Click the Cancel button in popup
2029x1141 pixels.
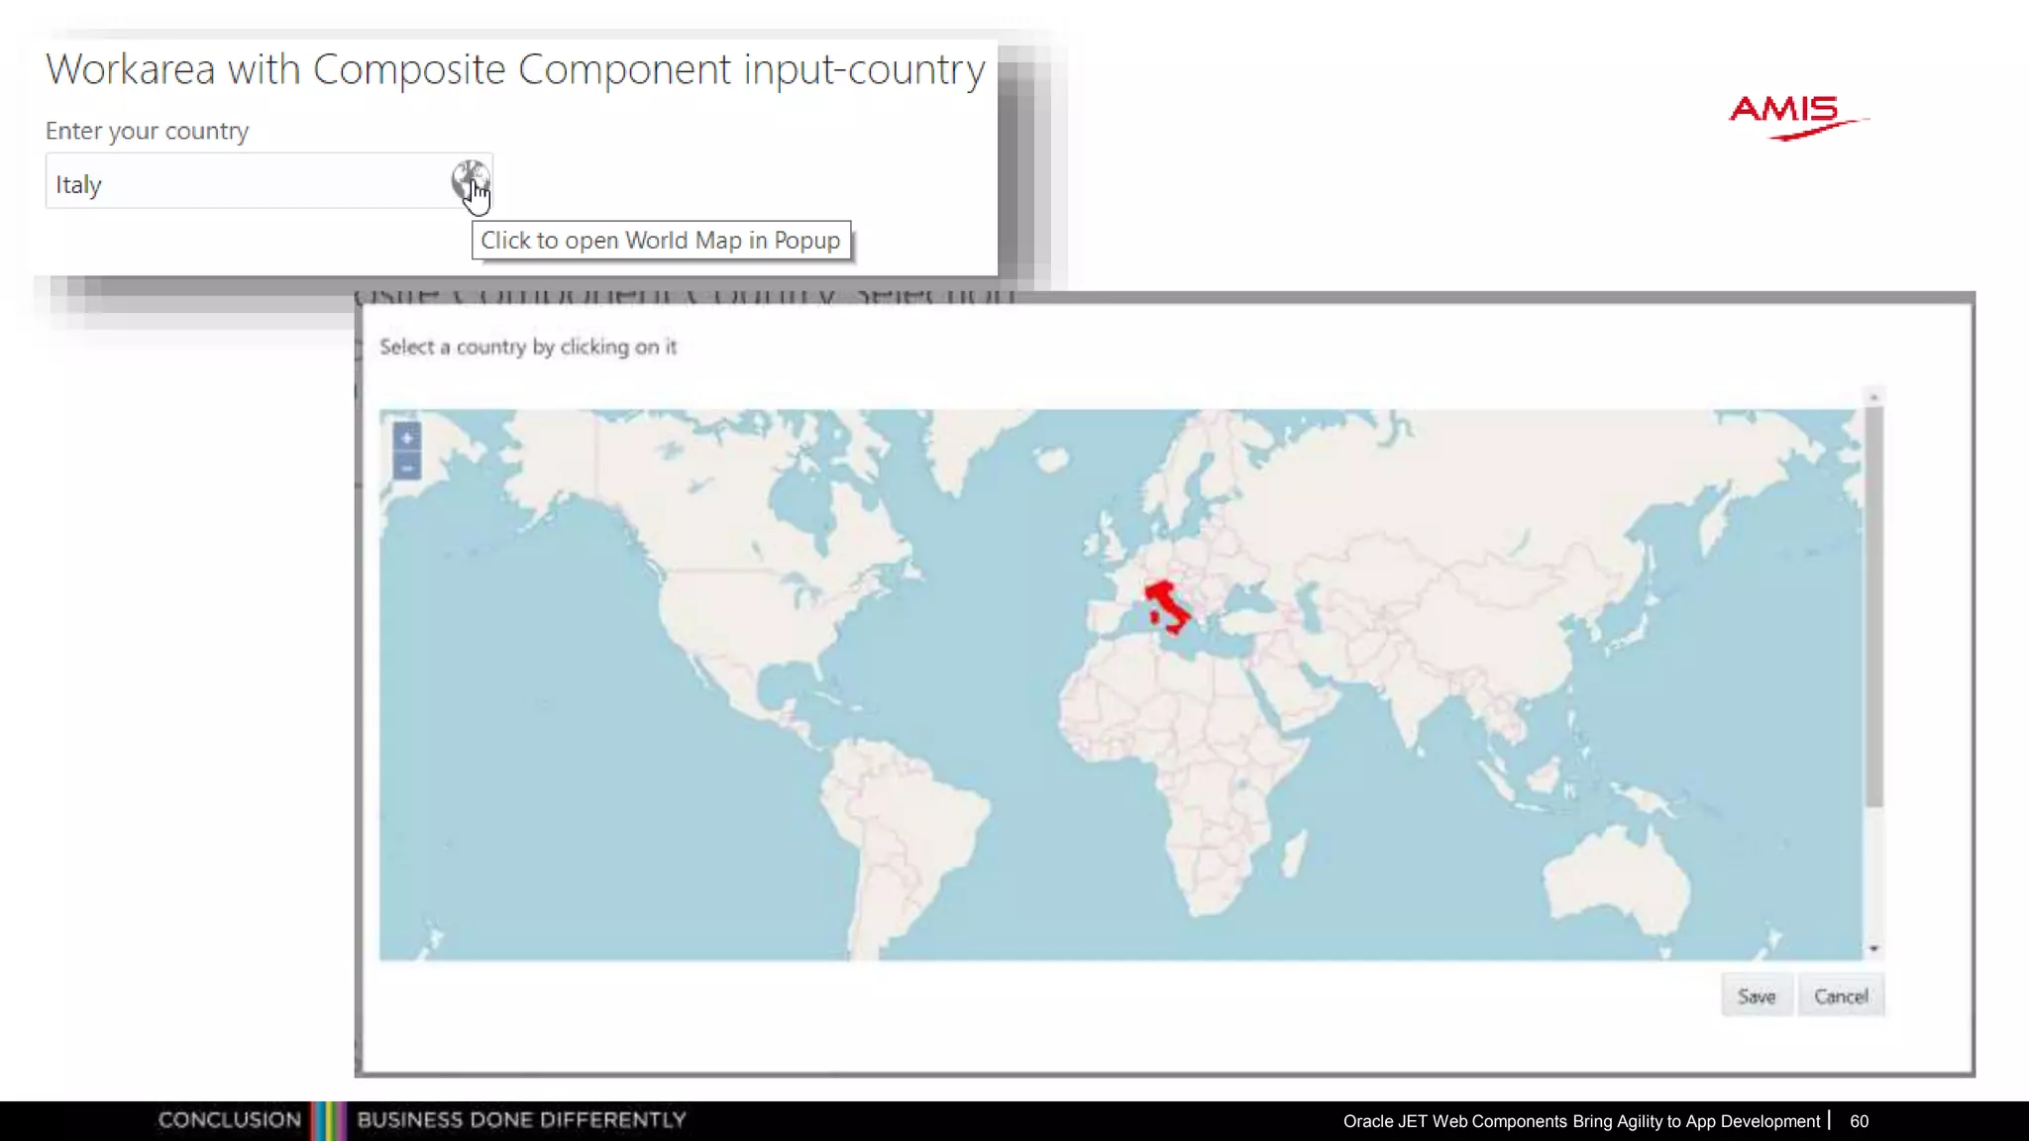click(1841, 996)
